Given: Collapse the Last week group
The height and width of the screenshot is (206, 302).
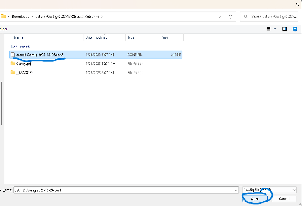Looking at the screenshot, I should coord(8,46).
